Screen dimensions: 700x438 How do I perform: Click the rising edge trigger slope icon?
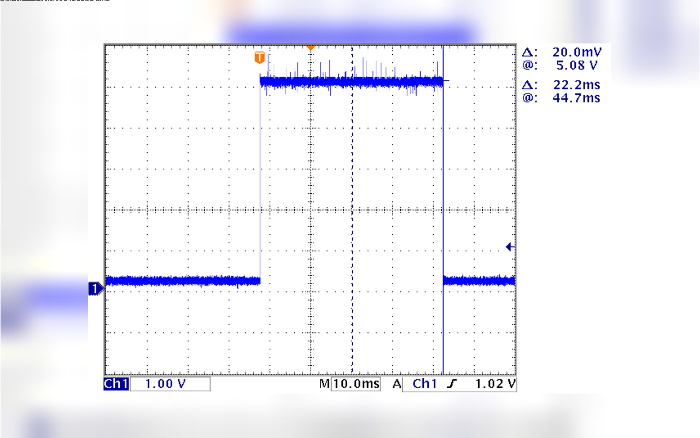click(x=451, y=384)
